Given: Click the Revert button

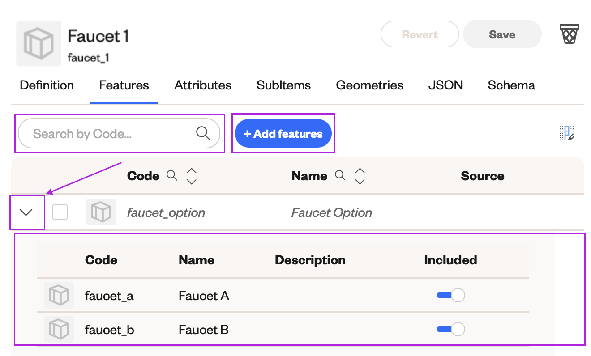Looking at the screenshot, I should tap(420, 34).
